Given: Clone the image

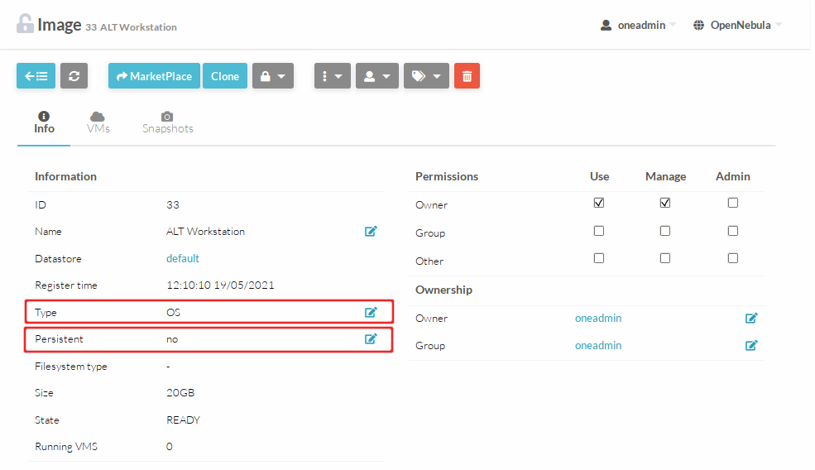Looking at the screenshot, I should (224, 76).
